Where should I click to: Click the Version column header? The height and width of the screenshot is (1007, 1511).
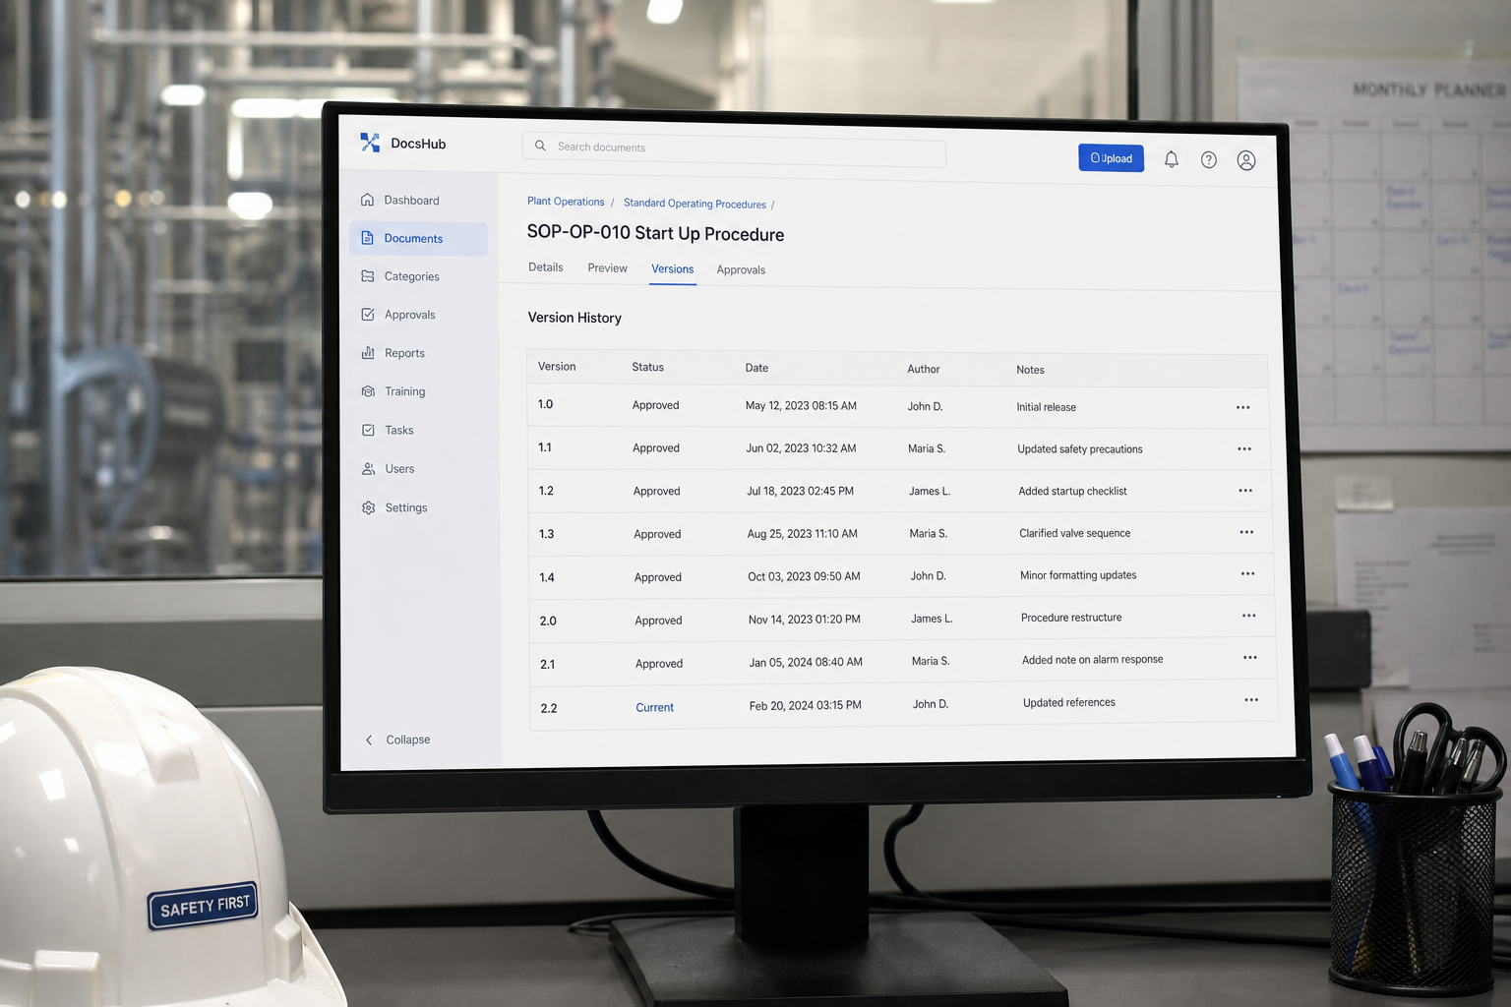tap(557, 366)
